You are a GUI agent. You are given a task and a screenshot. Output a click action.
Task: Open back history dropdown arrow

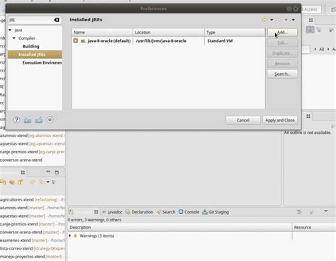pyautogui.click(x=271, y=20)
